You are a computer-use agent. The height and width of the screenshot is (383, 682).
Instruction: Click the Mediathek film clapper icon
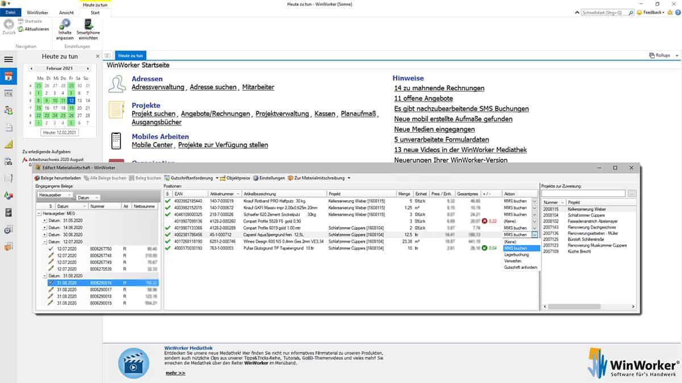(134, 363)
